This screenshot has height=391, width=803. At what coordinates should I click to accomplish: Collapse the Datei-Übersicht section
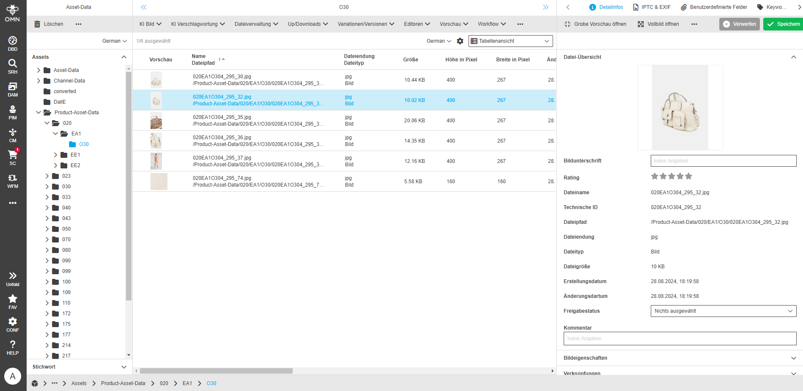tap(792, 57)
